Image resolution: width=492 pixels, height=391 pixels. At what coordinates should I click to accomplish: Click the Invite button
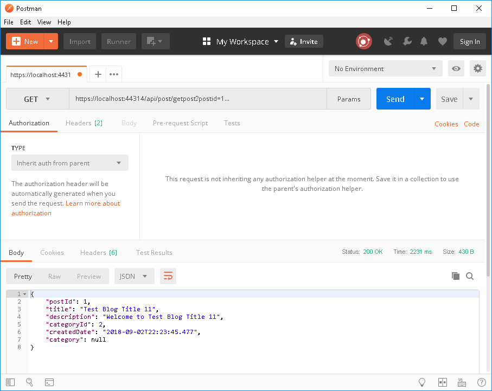pos(304,41)
